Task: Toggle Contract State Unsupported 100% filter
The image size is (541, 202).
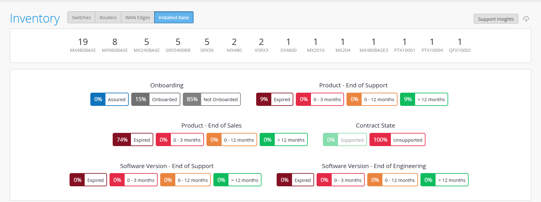Action: pos(397,140)
